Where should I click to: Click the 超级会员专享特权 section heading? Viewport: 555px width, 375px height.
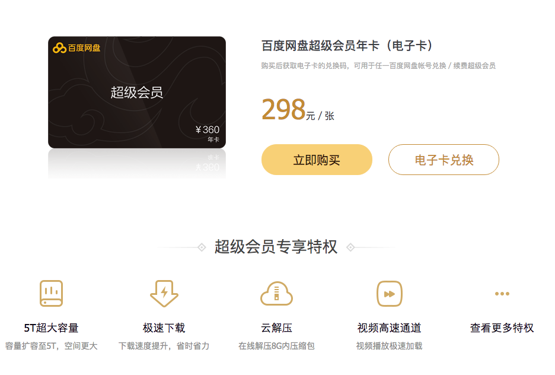pos(276,247)
